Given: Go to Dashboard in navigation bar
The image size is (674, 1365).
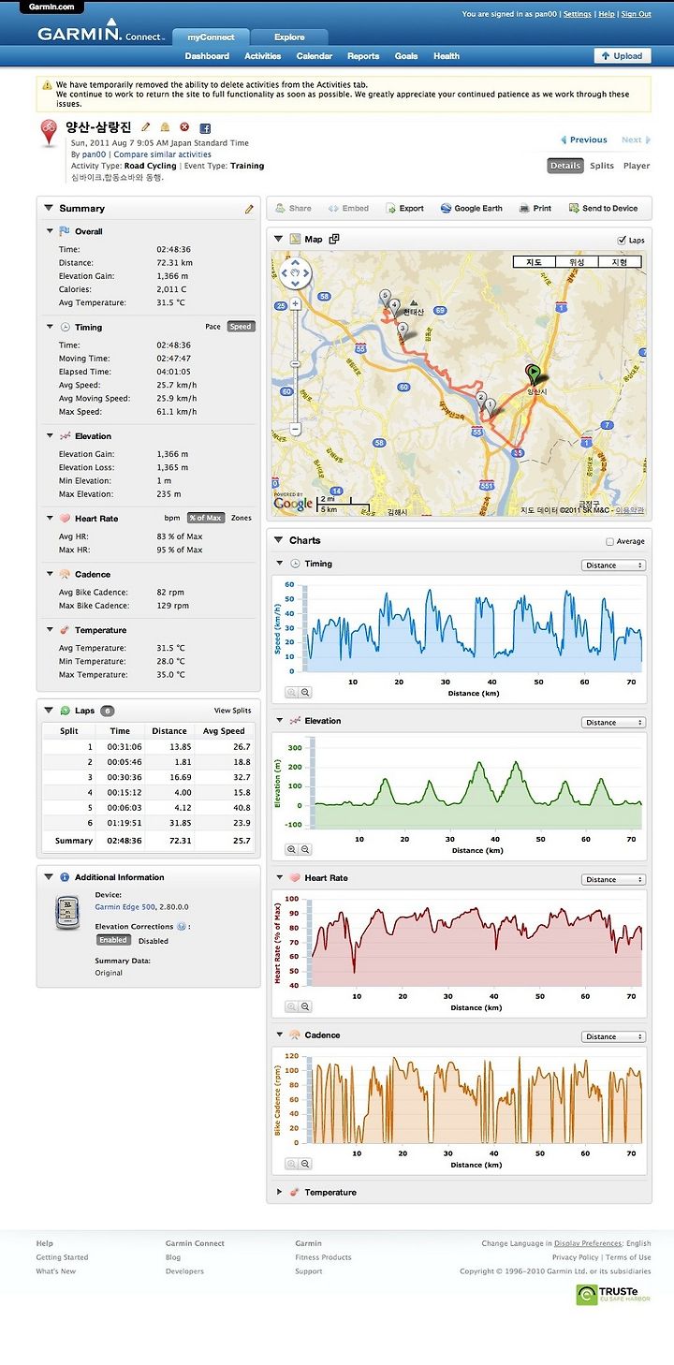Looking at the screenshot, I should pos(207,56).
